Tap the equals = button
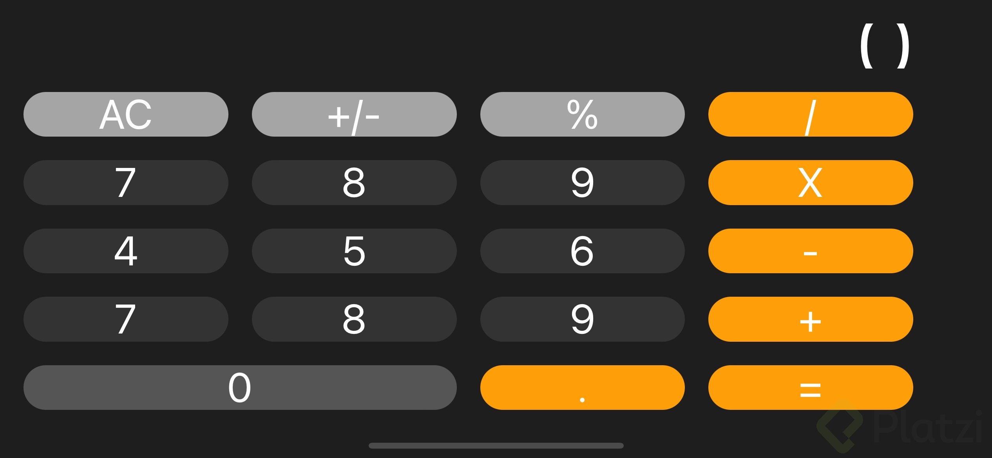The width and height of the screenshot is (992, 458). click(x=811, y=388)
